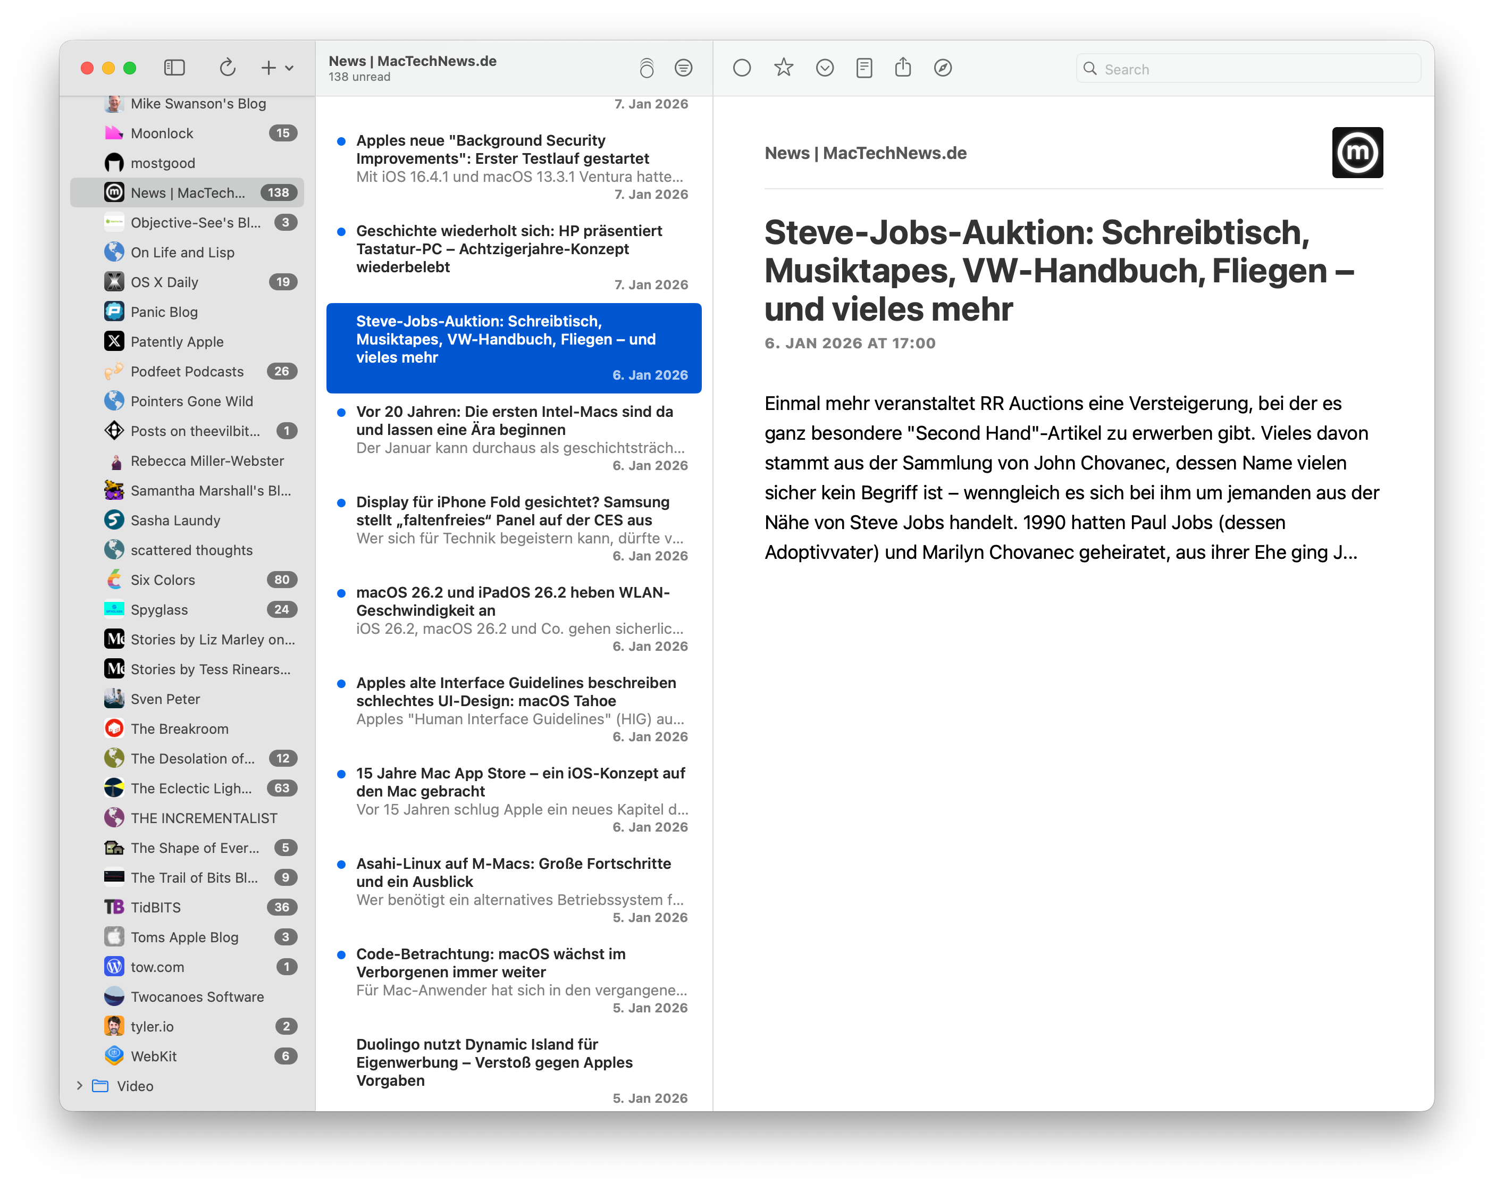Viewport: 1494px width, 1190px height.
Task: Click the refresh feeds icon
Action: 227,68
